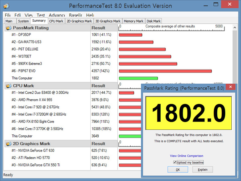Open the View menu

(x=29, y=15)
